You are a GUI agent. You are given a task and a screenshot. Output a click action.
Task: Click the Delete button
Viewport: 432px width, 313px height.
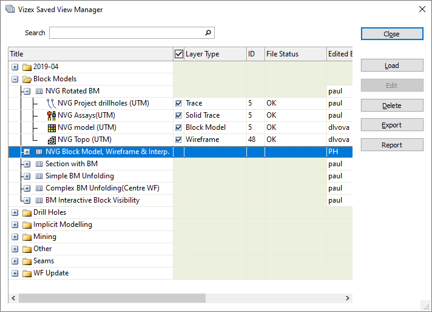(x=392, y=106)
